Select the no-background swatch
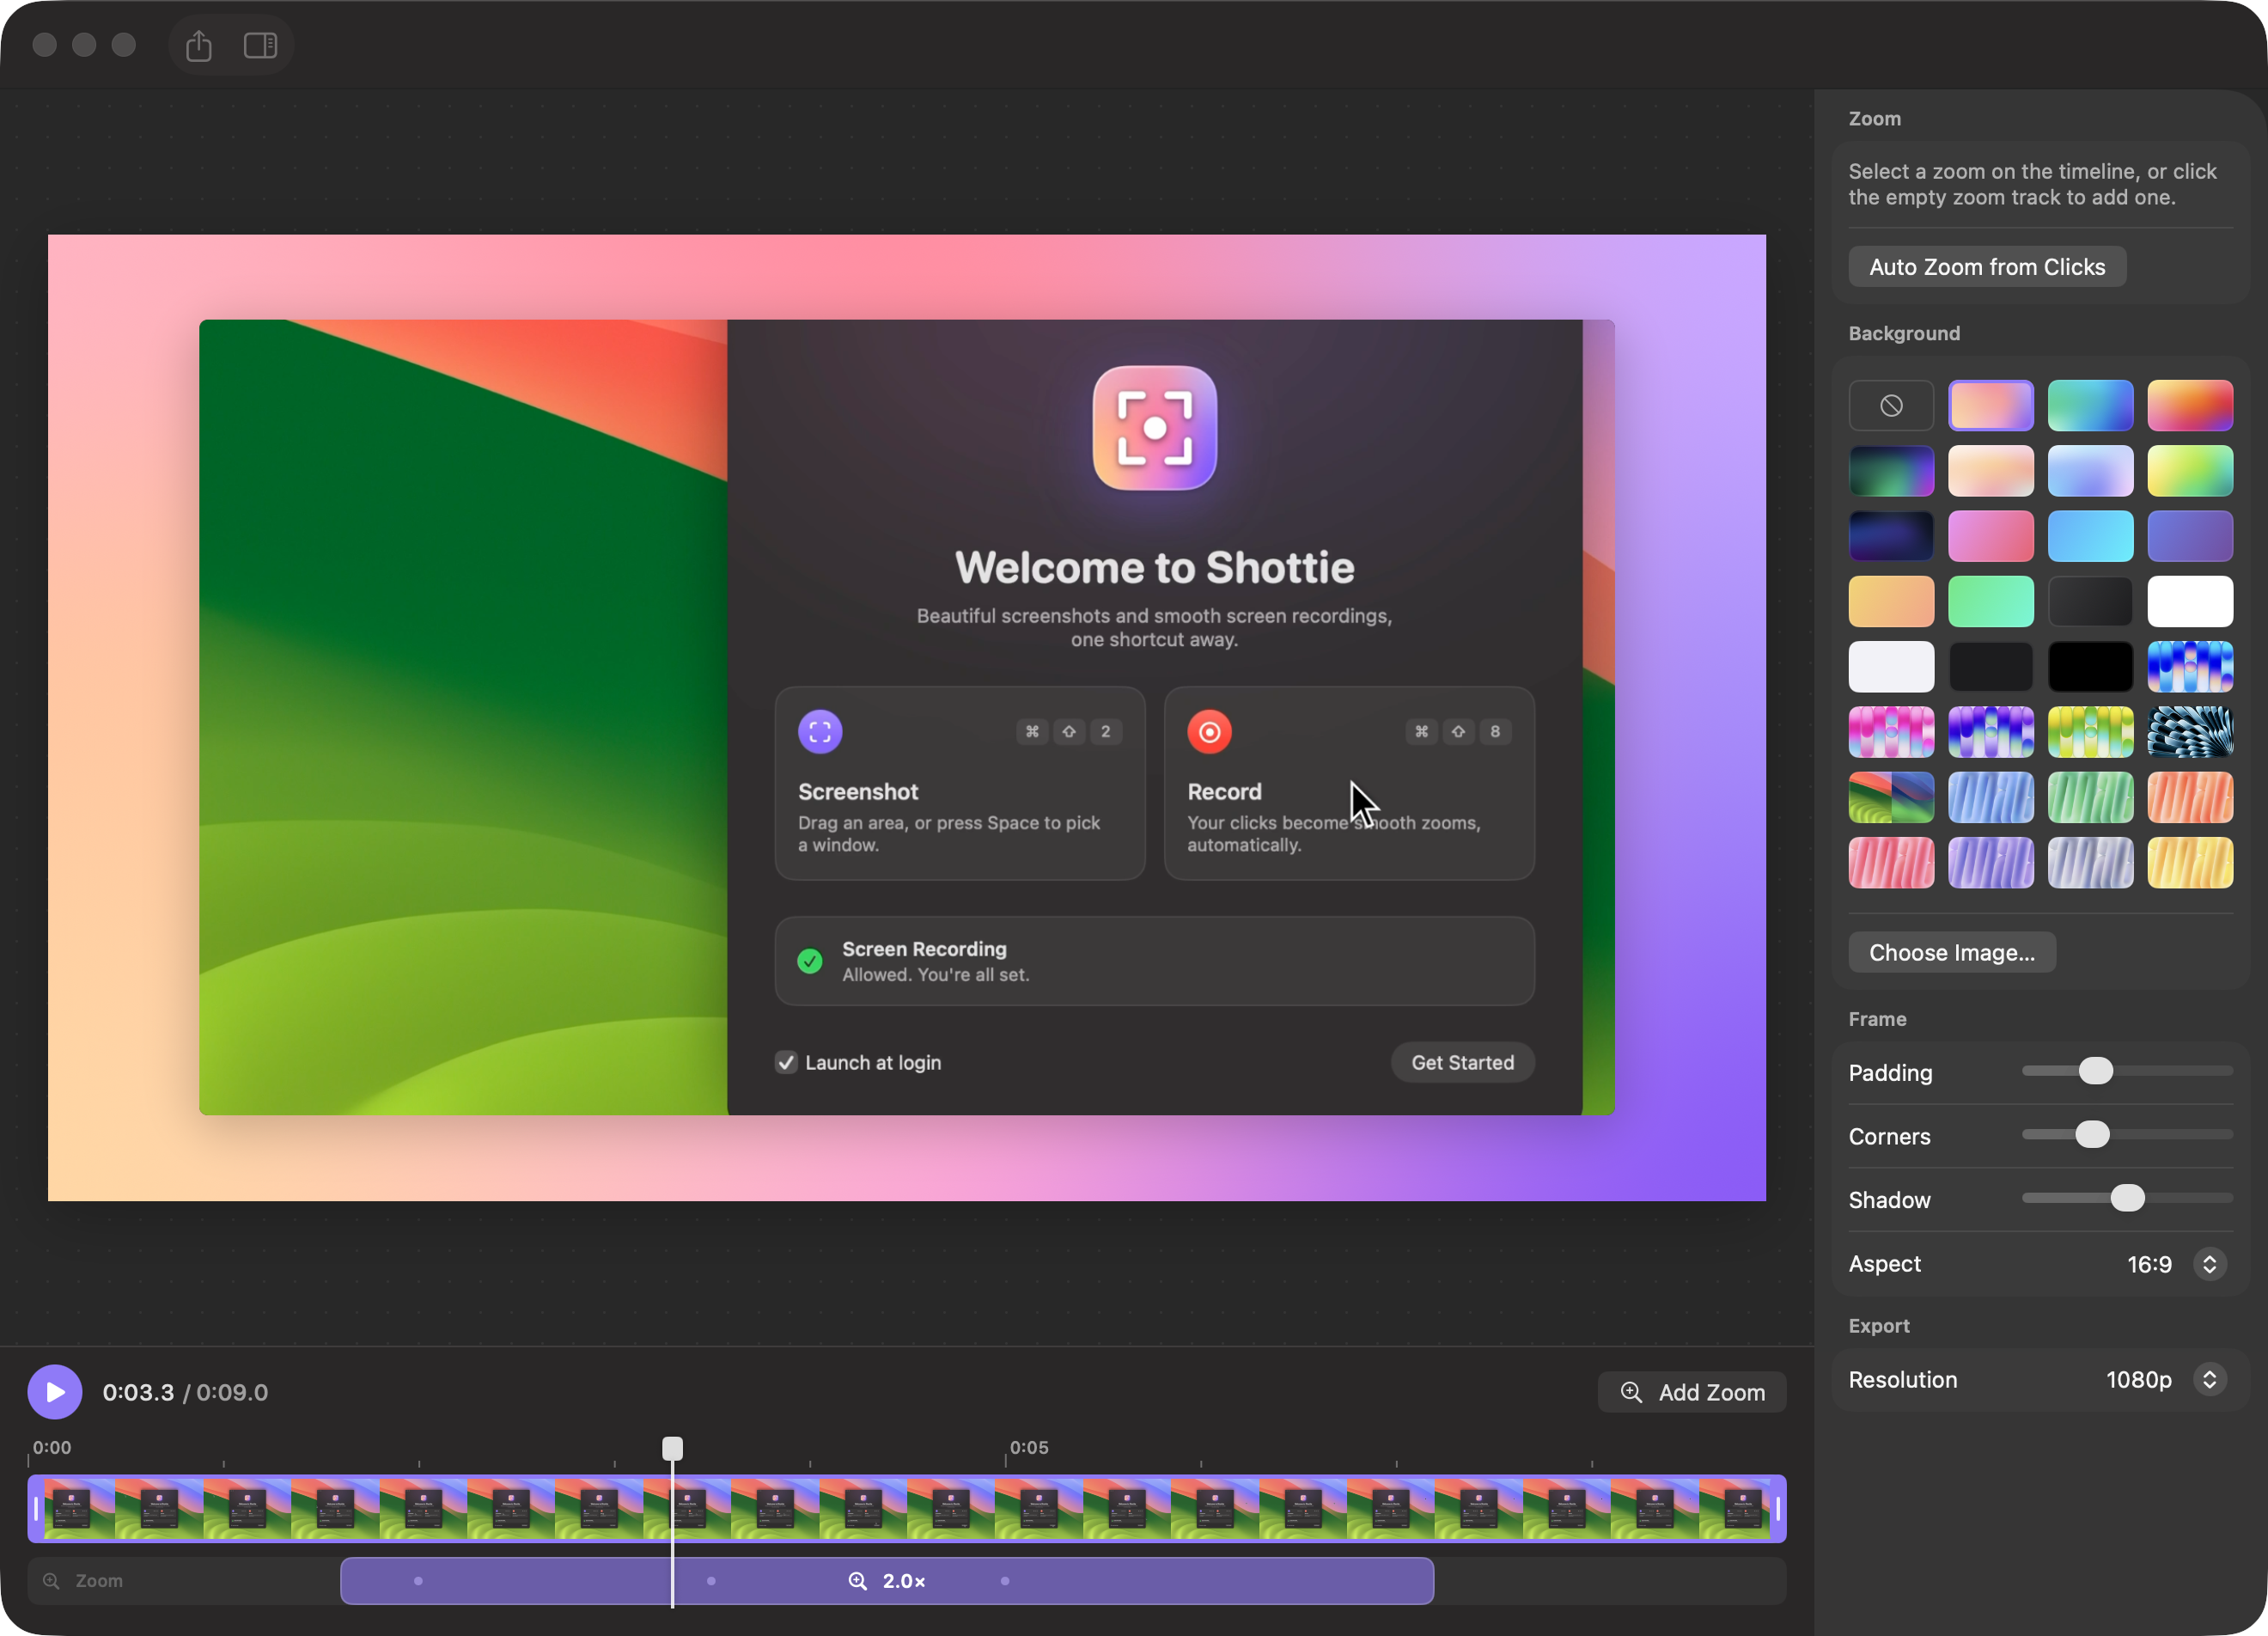Image resolution: width=2268 pixels, height=1636 pixels. 1891,406
